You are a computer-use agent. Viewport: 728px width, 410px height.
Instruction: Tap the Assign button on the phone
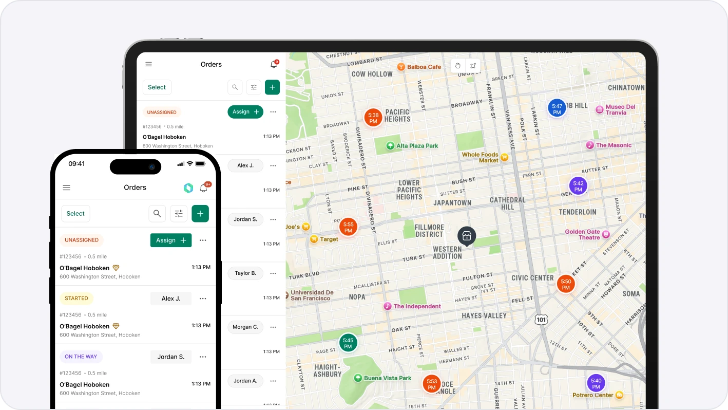click(171, 240)
